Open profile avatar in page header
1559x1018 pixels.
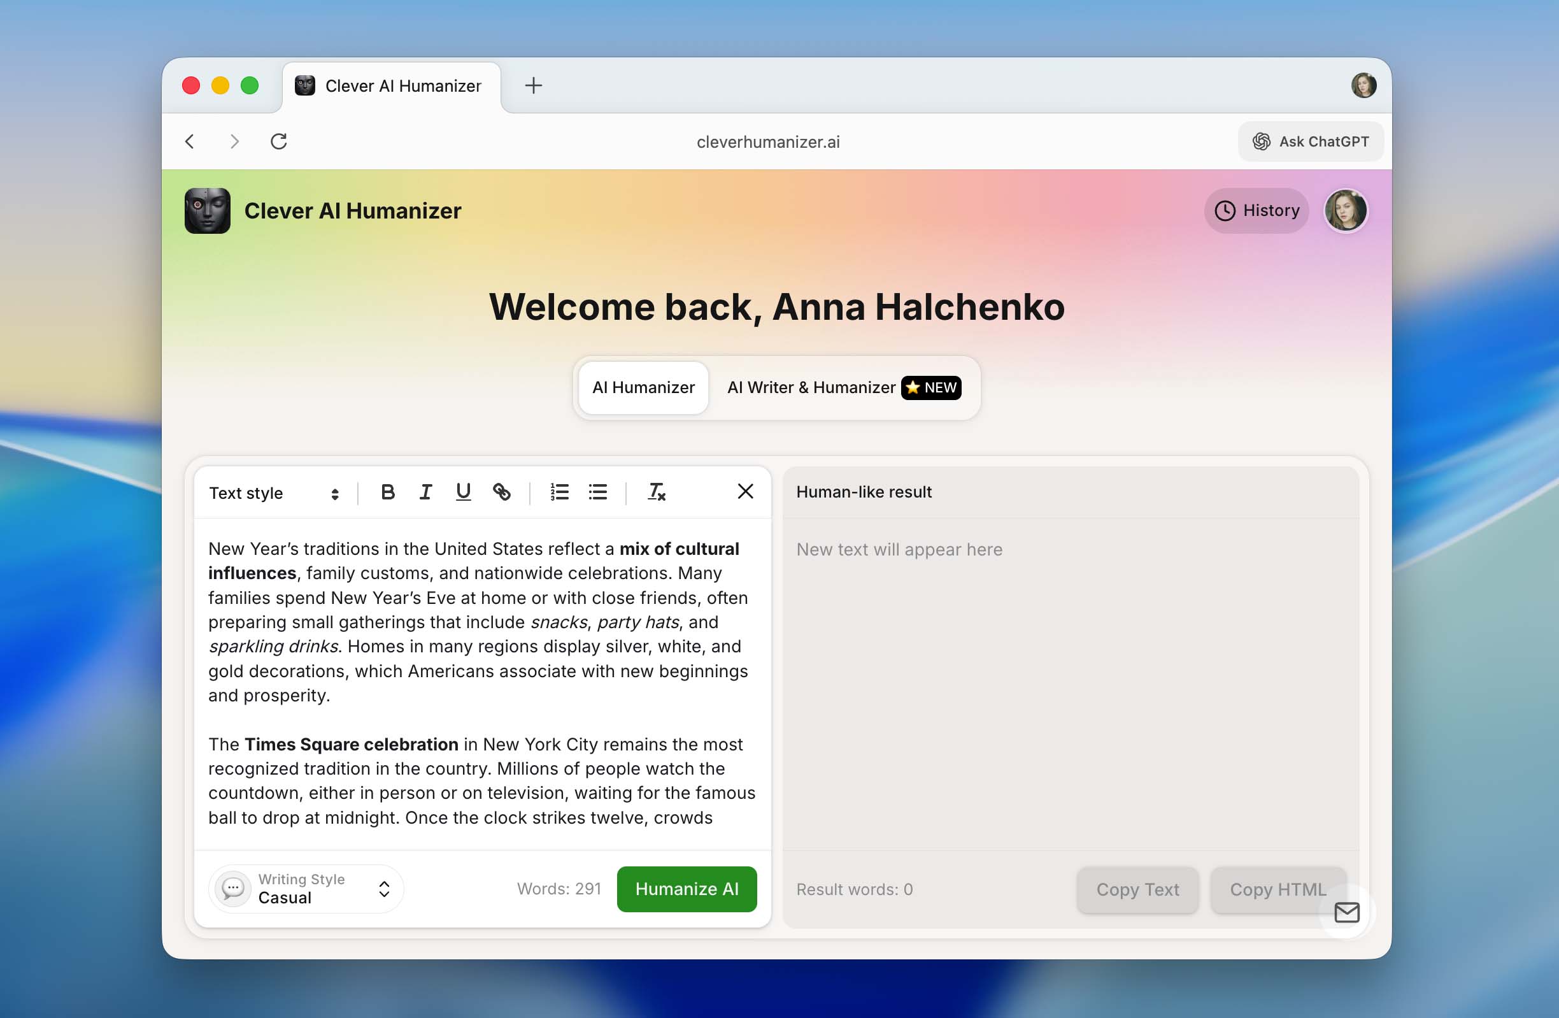pyautogui.click(x=1346, y=210)
